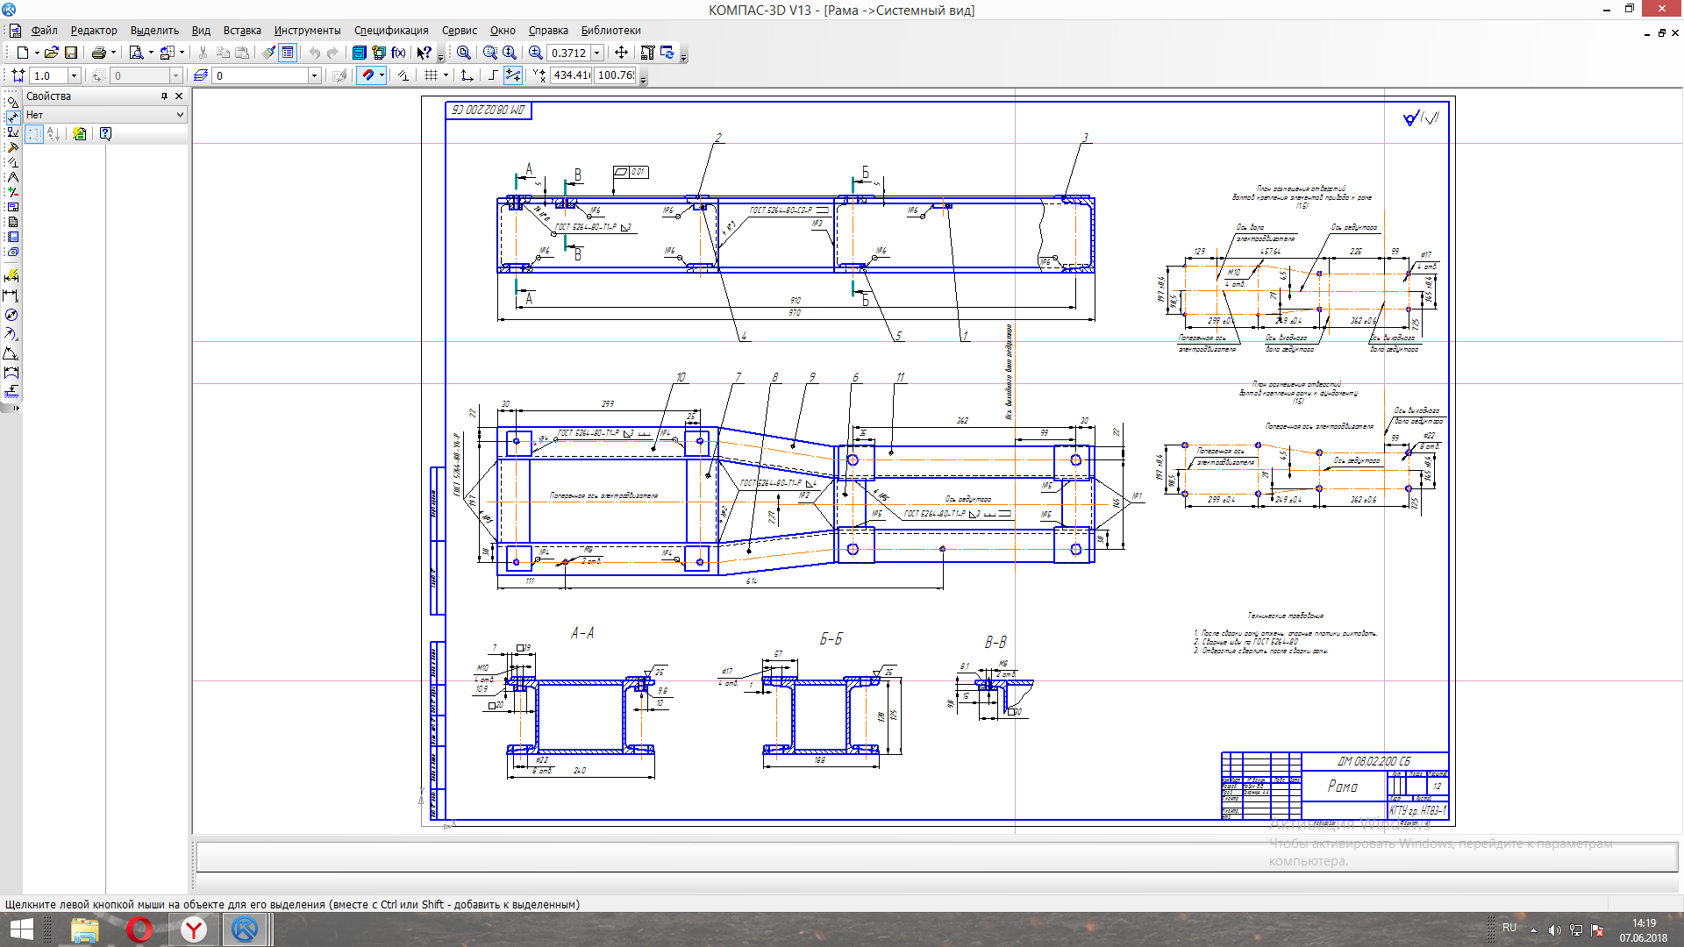
Task: Expand the zoom scale 0.3712 dropdown
Action: pyautogui.click(x=597, y=53)
